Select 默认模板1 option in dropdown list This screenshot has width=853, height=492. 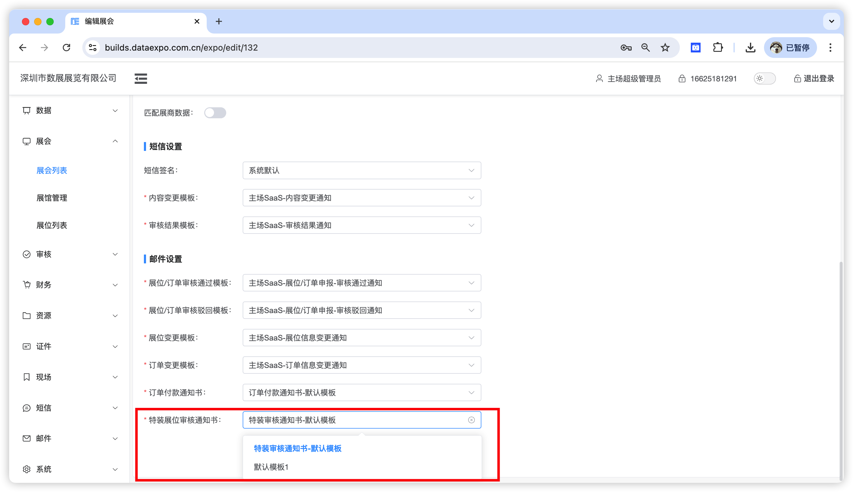point(362,467)
